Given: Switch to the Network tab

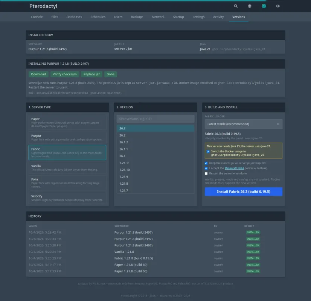Looking at the screenshot, I should [x=158, y=17].
